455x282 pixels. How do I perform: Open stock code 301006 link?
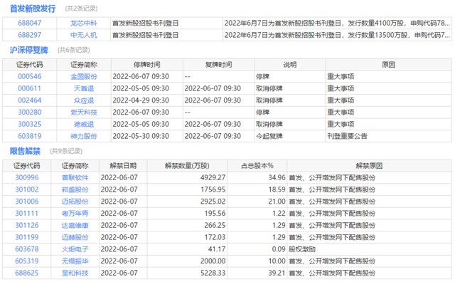click(27, 202)
